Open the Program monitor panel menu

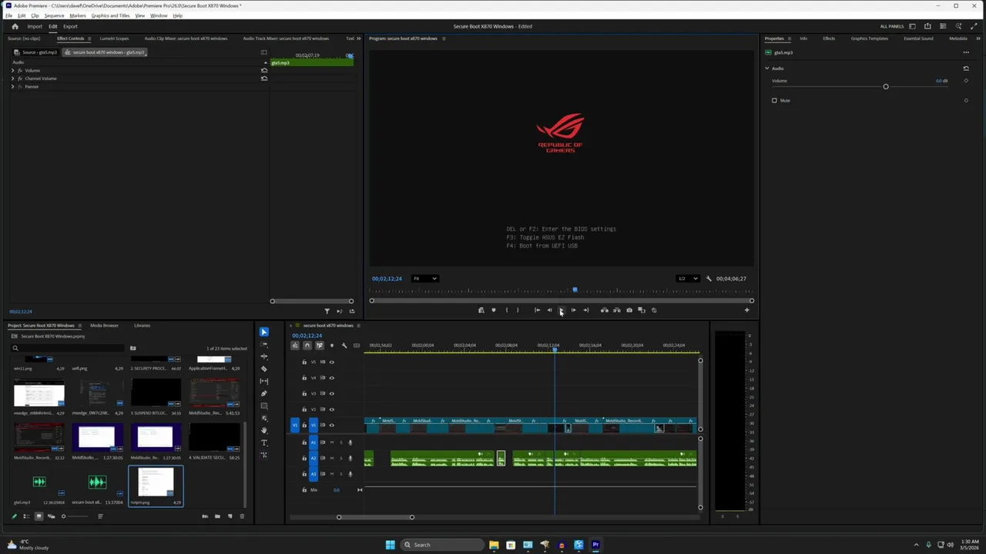(444, 38)
